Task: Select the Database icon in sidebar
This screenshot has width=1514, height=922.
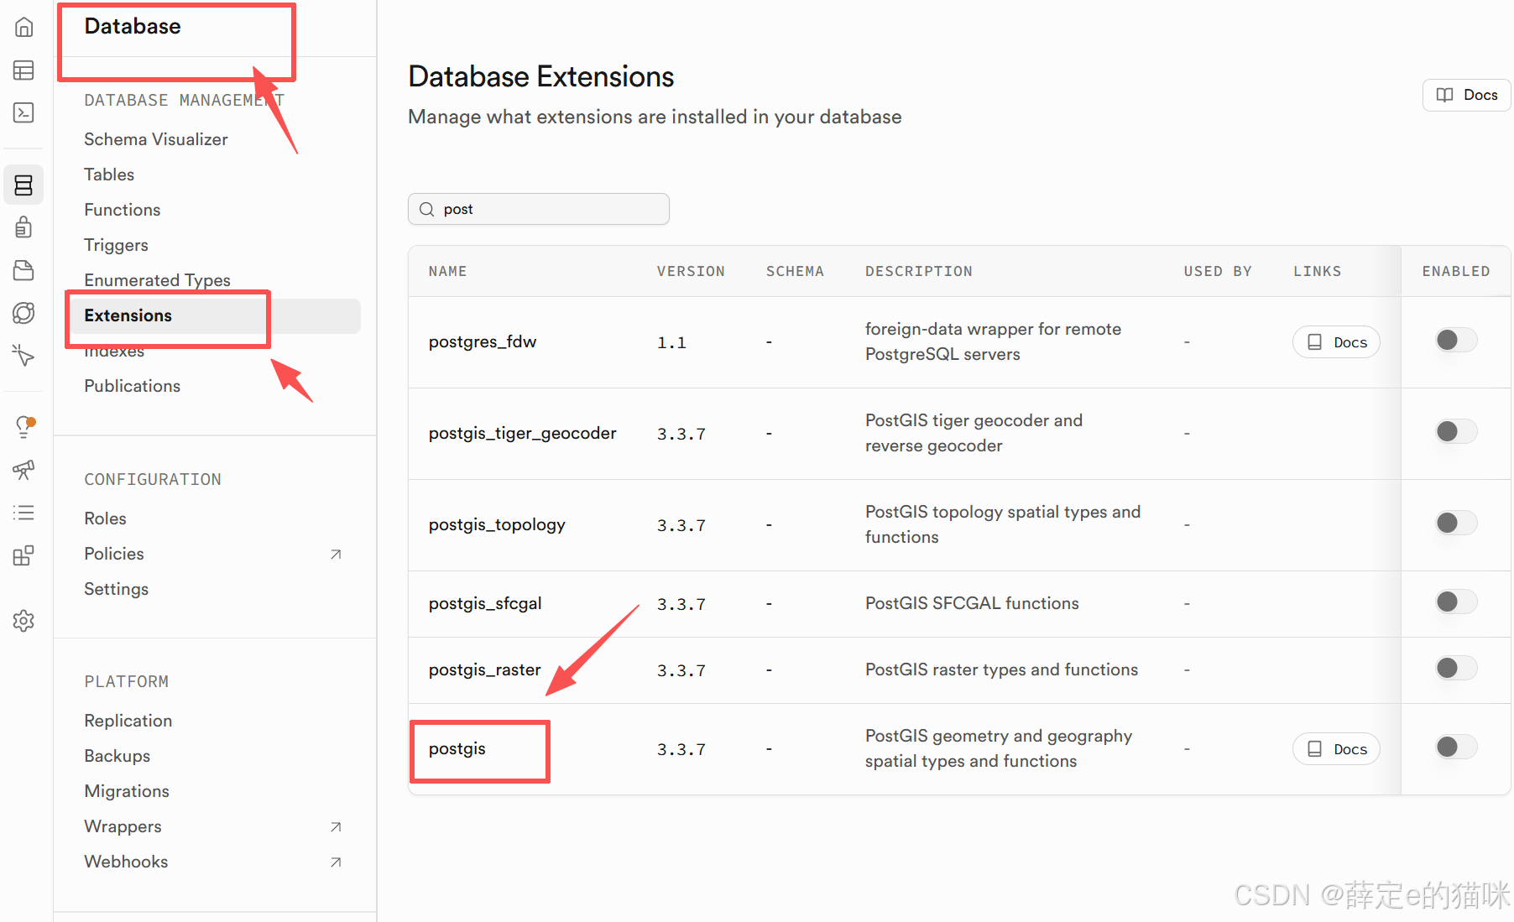Action: click(24, 185)
